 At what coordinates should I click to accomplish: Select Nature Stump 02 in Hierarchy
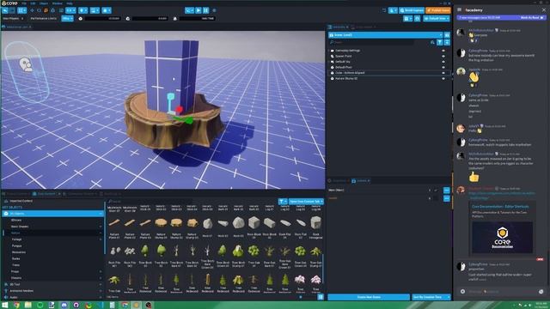(346, 78)
